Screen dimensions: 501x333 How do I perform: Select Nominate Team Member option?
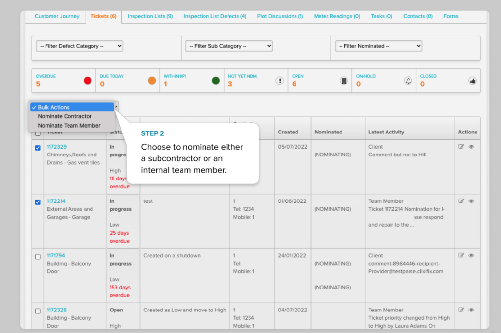(x=69, y=126)
